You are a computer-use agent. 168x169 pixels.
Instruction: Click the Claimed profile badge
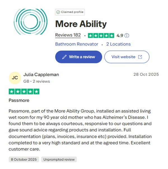coord(70,12)
